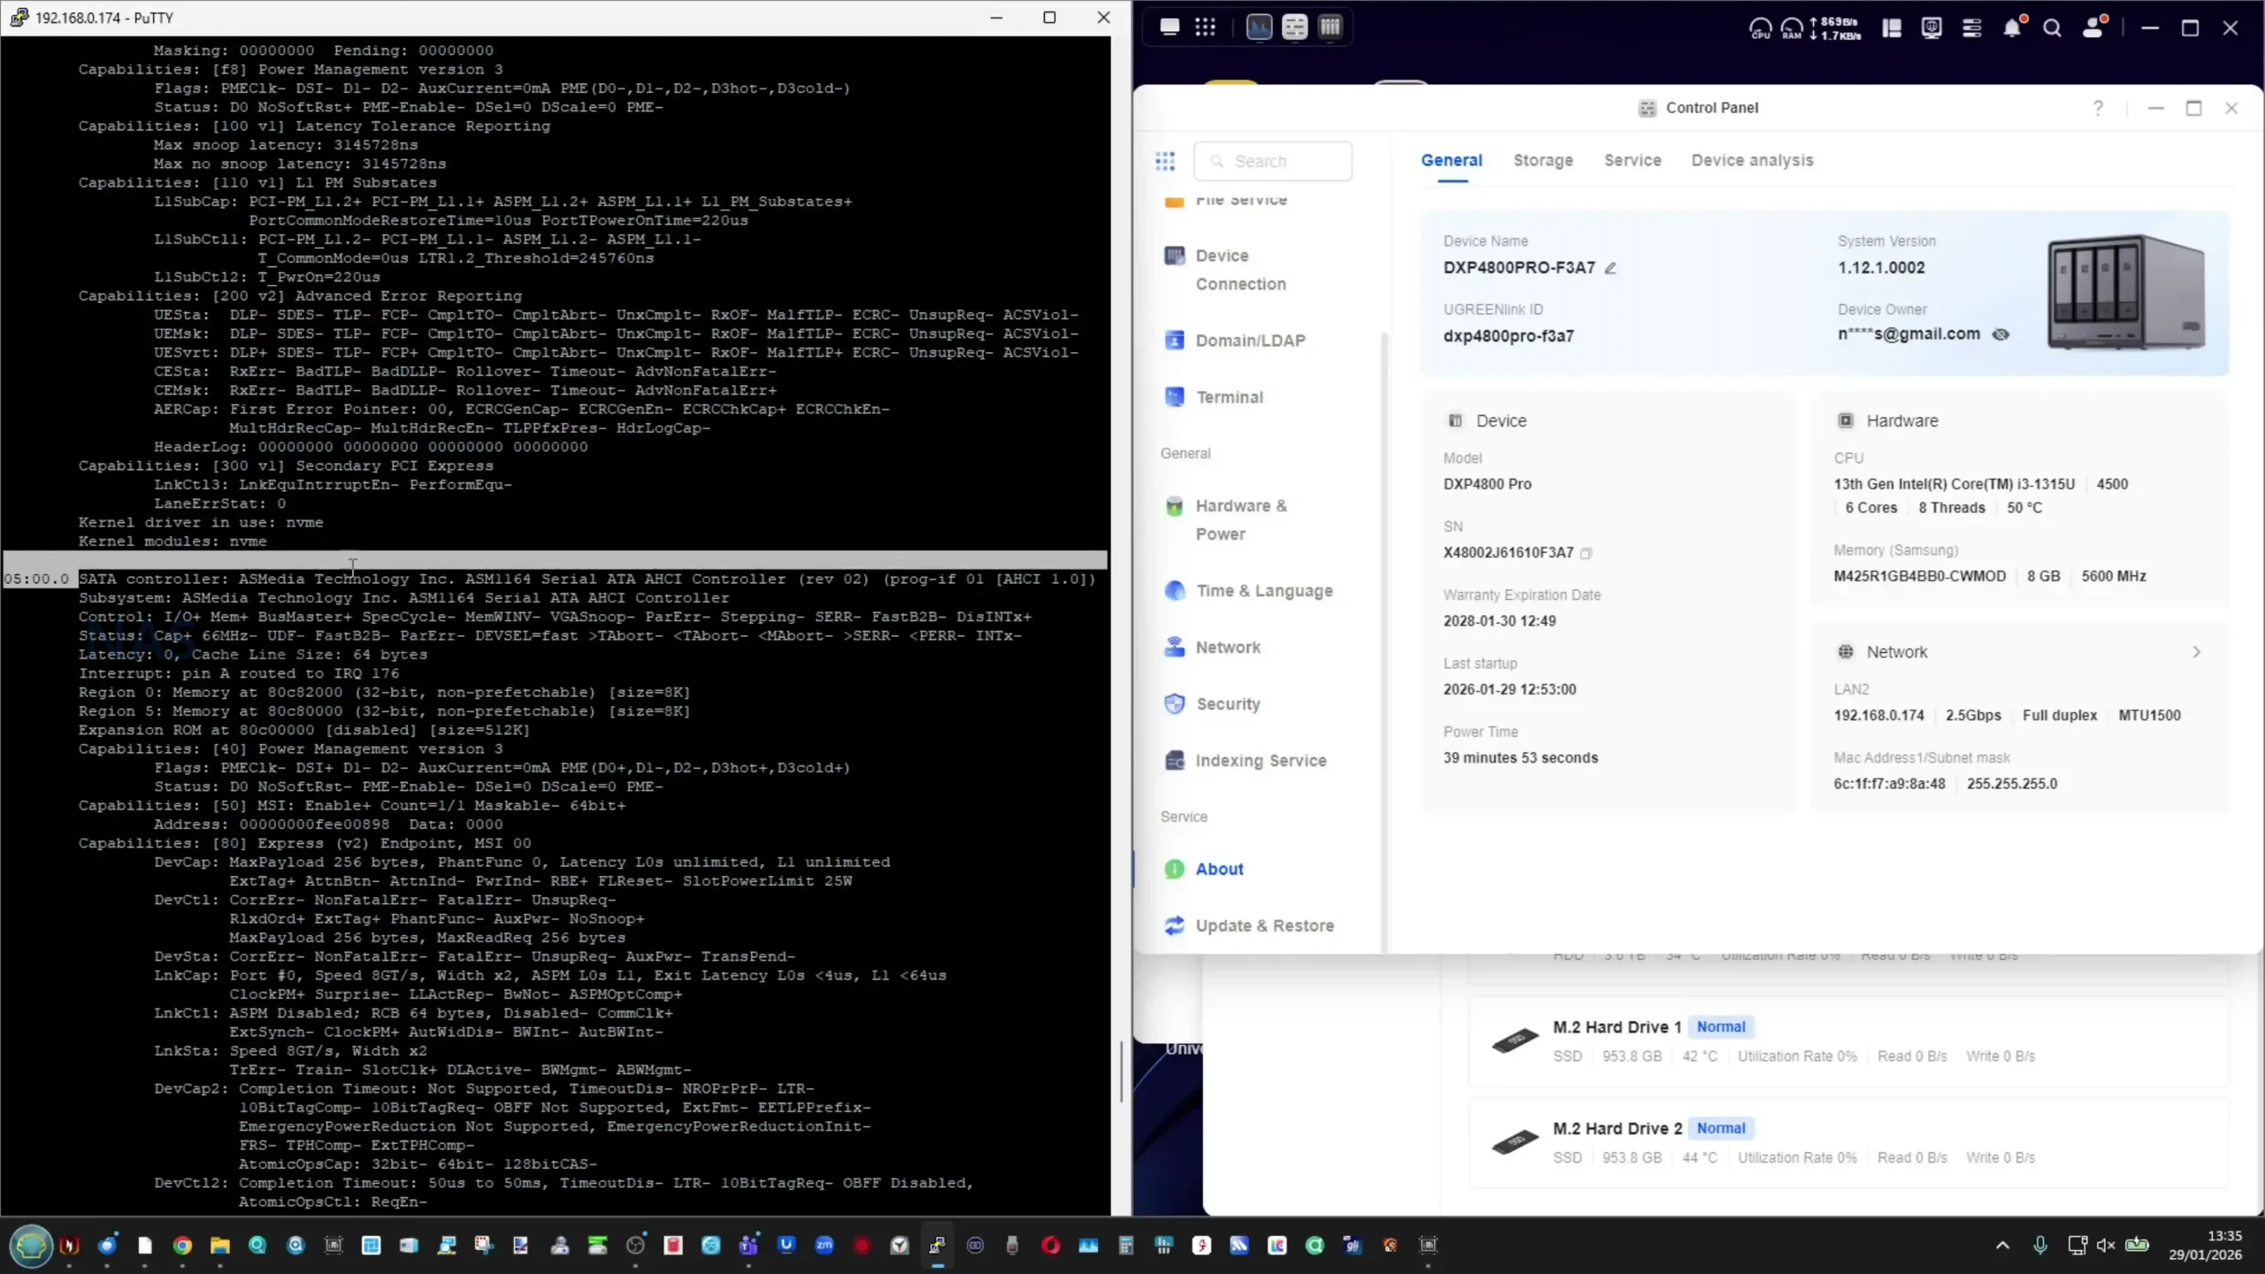This screenshot has height=1274, width=2265.
Task: Click the pencil icon to edit the device name
Action: pyautogui.click(x=1610, y=268)
